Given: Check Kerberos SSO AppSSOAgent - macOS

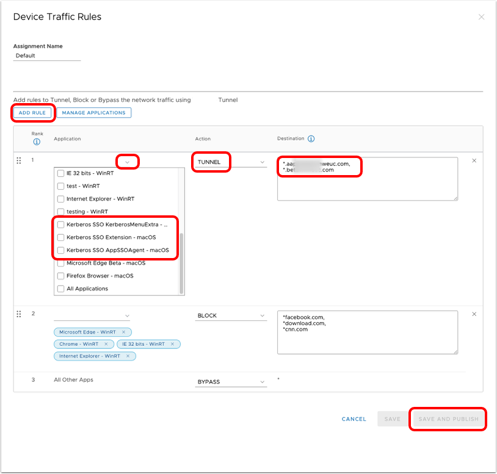Looking at the screenshot, I should 60,250.
